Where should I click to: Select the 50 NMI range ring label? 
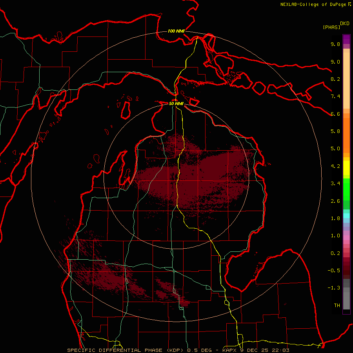(x=176, y=104)
